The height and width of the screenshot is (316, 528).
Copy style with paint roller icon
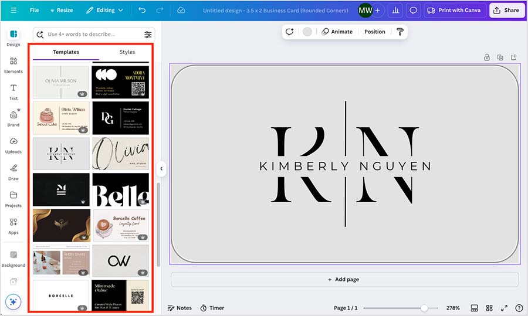(x=400, y=32)
